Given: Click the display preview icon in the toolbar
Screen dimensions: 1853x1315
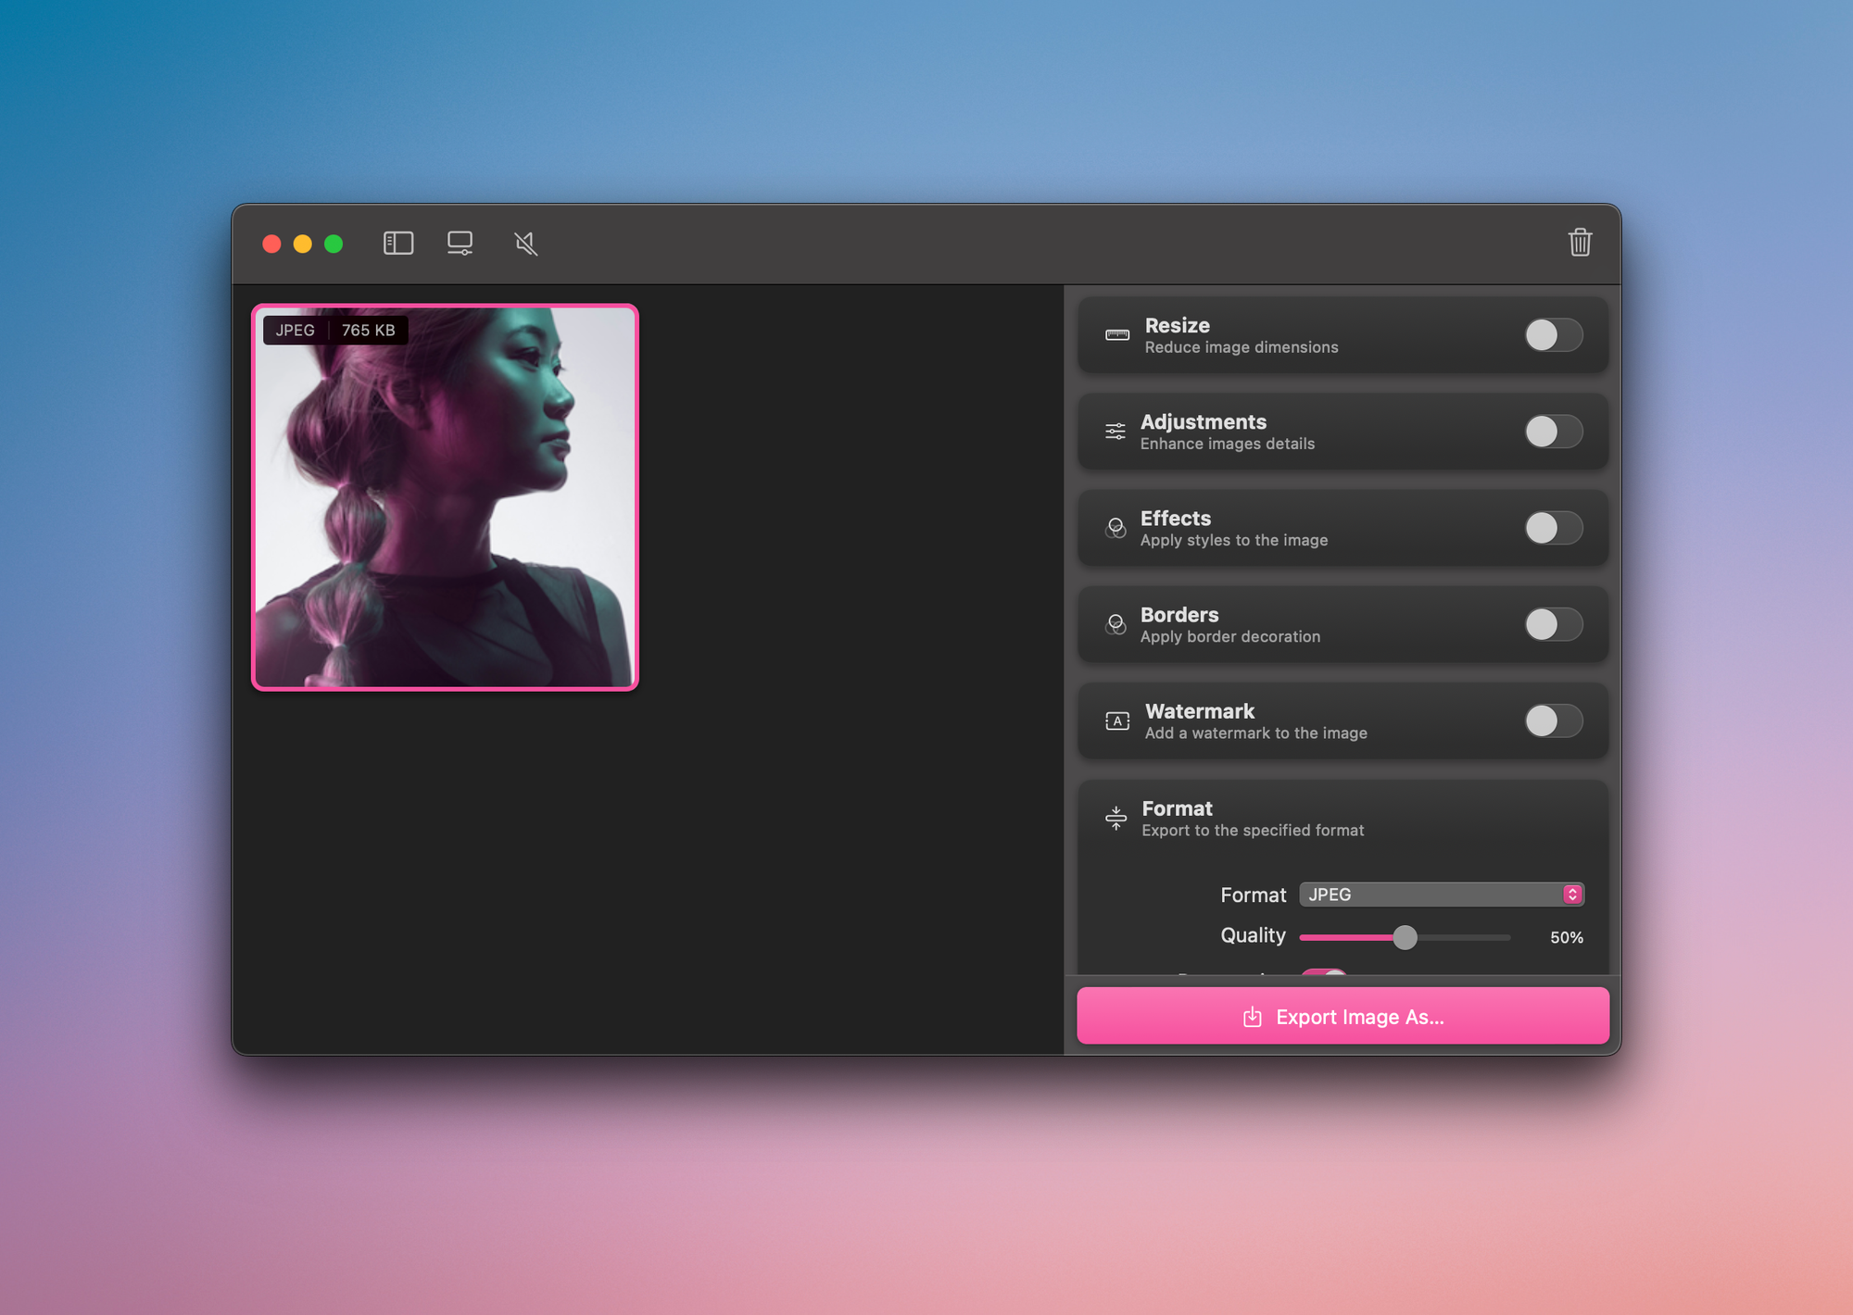Looking at the screenshot, I should tap(460, 244).
